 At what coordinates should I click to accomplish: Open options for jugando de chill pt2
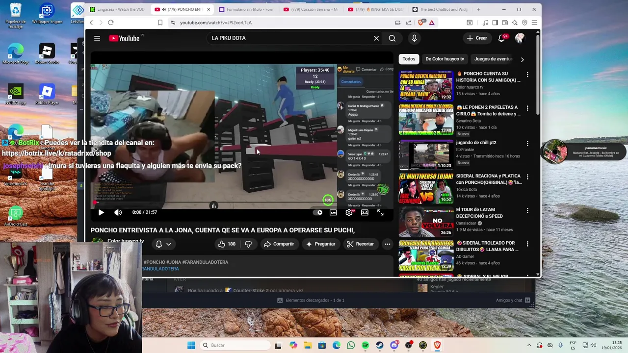pos(527,143)
